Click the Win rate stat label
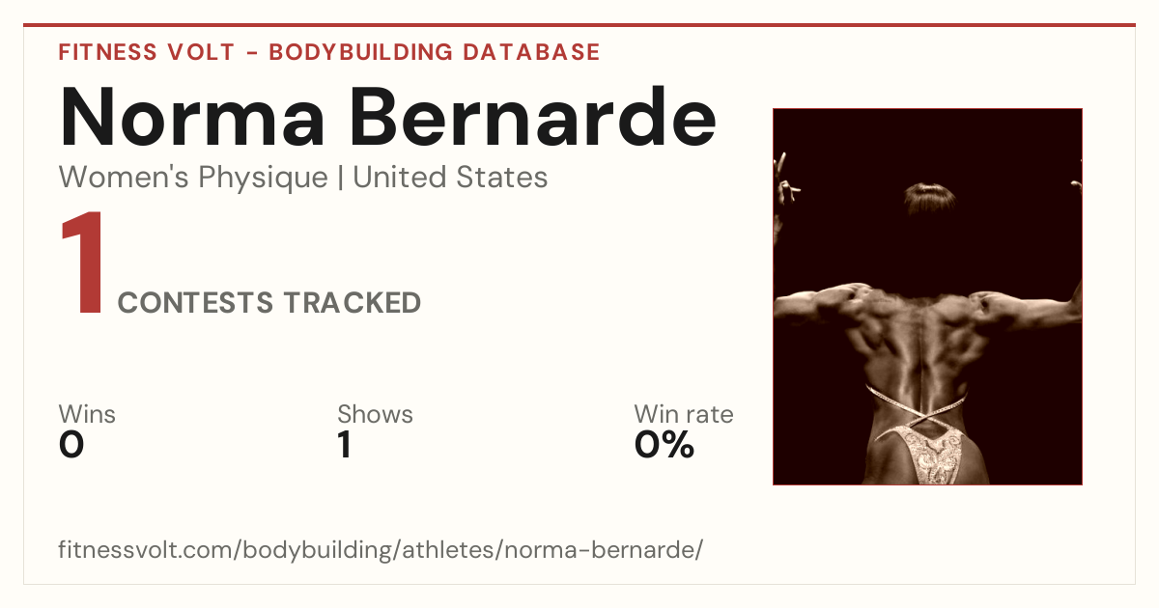 (x=684, y=414)
